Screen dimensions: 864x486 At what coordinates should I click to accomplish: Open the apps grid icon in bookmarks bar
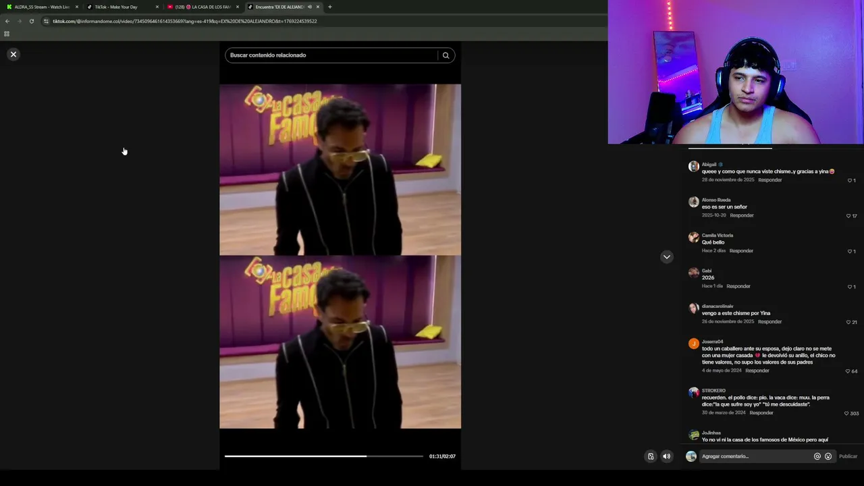[x=7, y=34]
